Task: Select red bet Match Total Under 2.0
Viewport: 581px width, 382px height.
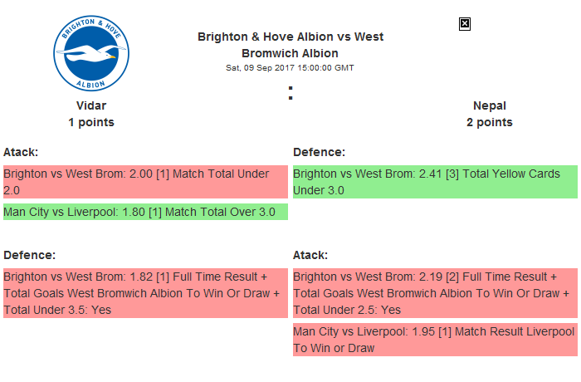Action: pyautogui.click(x=144, y=182)
